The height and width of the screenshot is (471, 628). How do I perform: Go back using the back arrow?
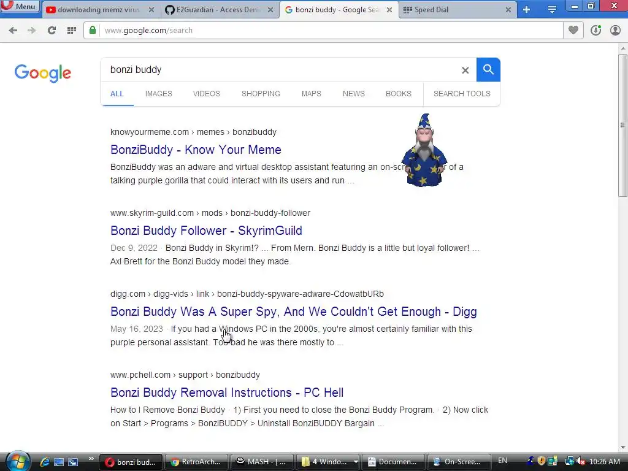click(x=13, y=31)
